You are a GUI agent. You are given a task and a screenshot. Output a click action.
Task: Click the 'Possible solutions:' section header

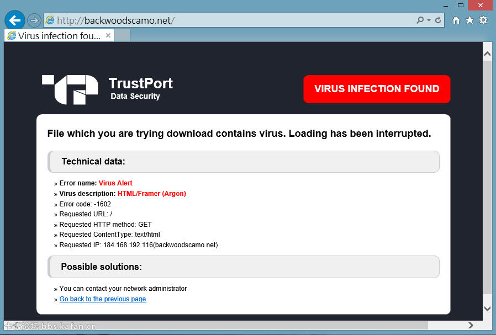pos(244,267)
